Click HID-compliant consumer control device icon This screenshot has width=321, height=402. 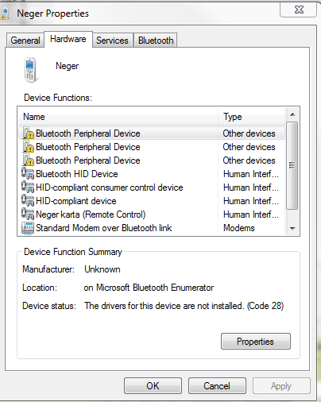coord(28,187)
